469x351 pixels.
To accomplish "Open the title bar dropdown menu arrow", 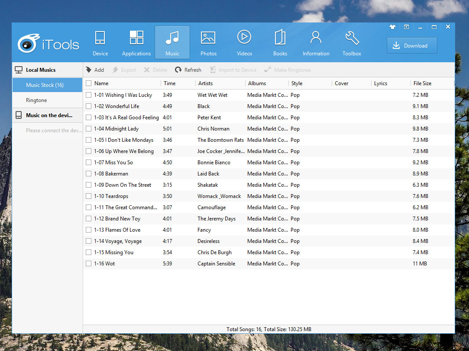I will pyautogui.click(x=406, y=27).
